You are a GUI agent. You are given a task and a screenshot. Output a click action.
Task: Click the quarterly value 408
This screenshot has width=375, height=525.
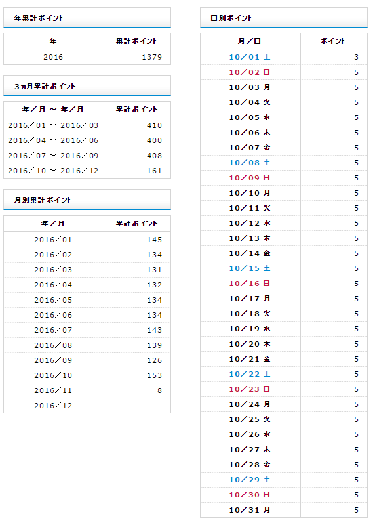[154, 156]
